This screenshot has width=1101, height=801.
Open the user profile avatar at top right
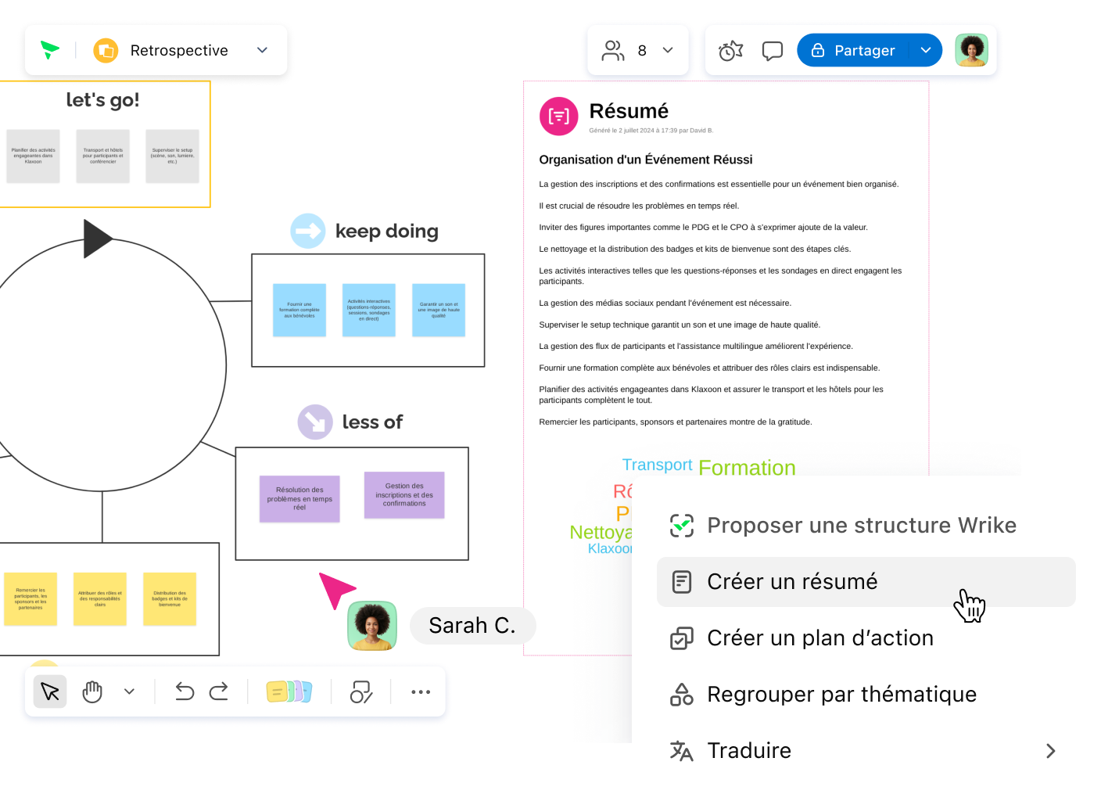[972, 50]
